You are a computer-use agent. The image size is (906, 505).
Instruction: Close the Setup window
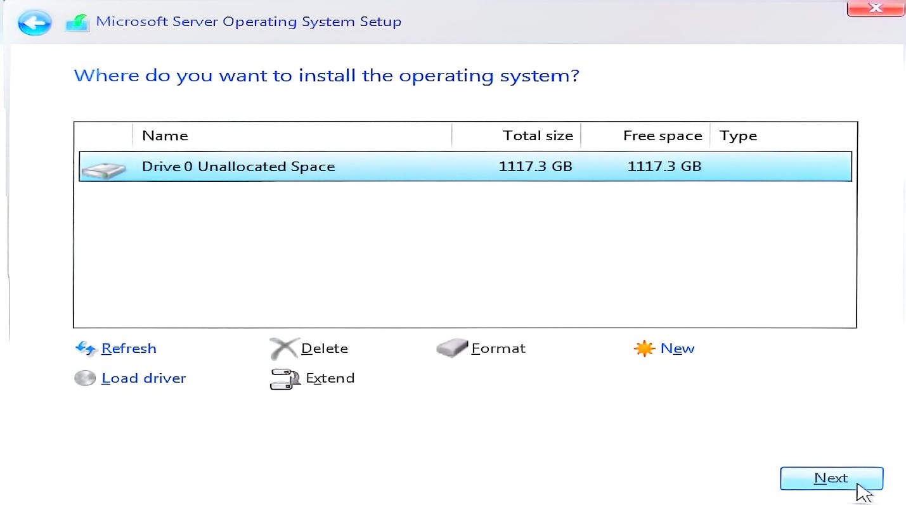[x=876, y=8]
